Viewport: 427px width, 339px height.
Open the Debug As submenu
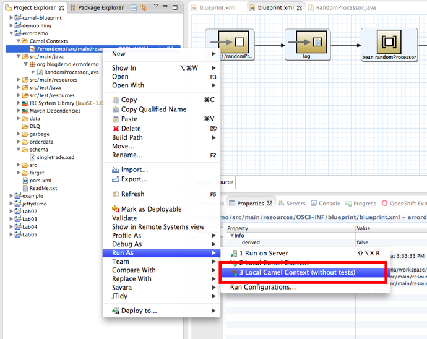162,244
